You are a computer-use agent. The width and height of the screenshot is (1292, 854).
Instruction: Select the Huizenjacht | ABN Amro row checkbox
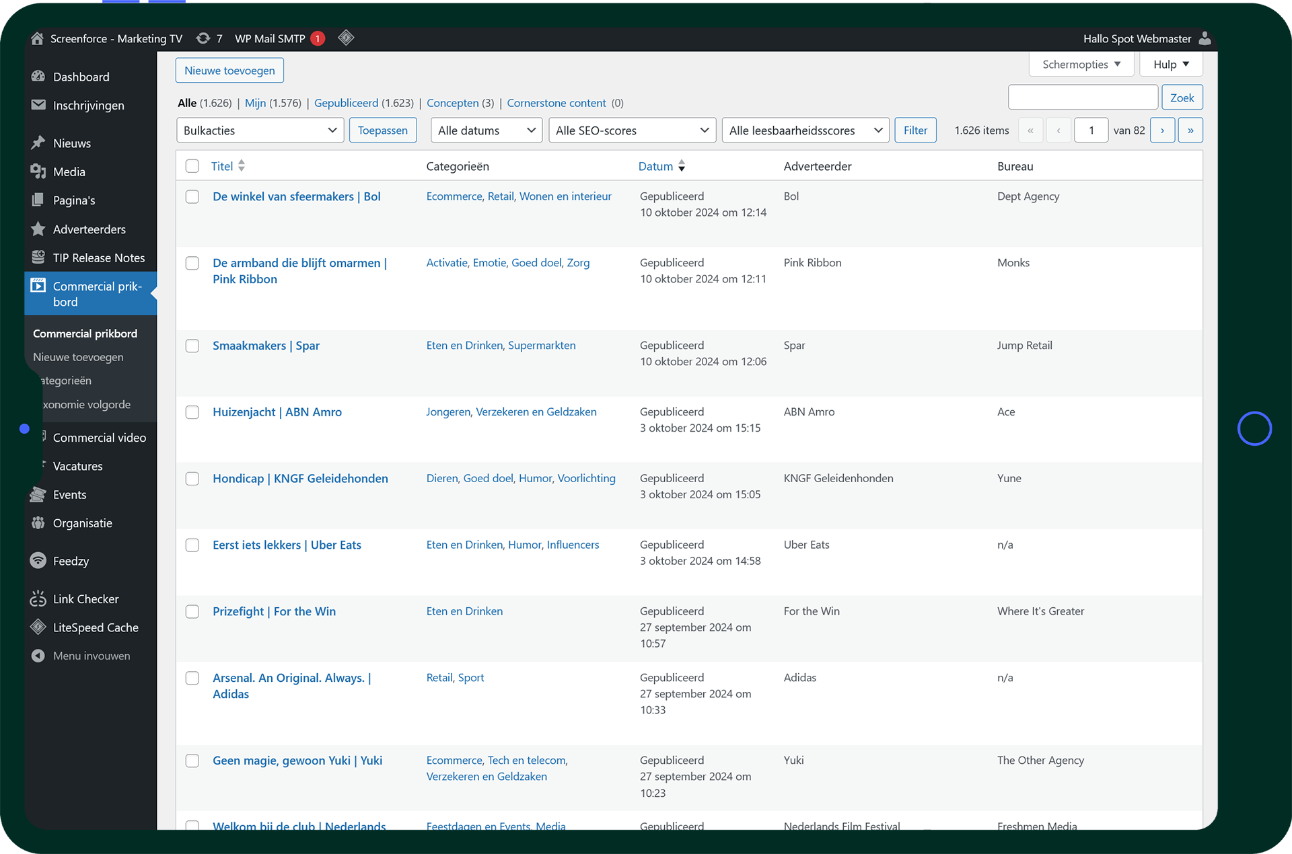click(192, 412)
